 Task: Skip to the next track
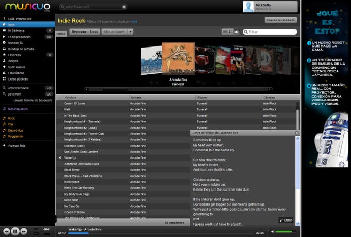[x=24, y=231]
